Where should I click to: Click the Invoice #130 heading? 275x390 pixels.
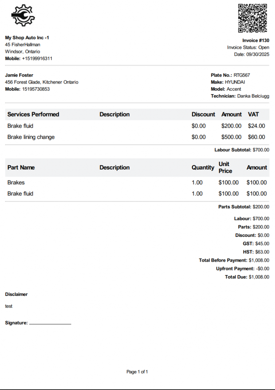pos(256,40)
